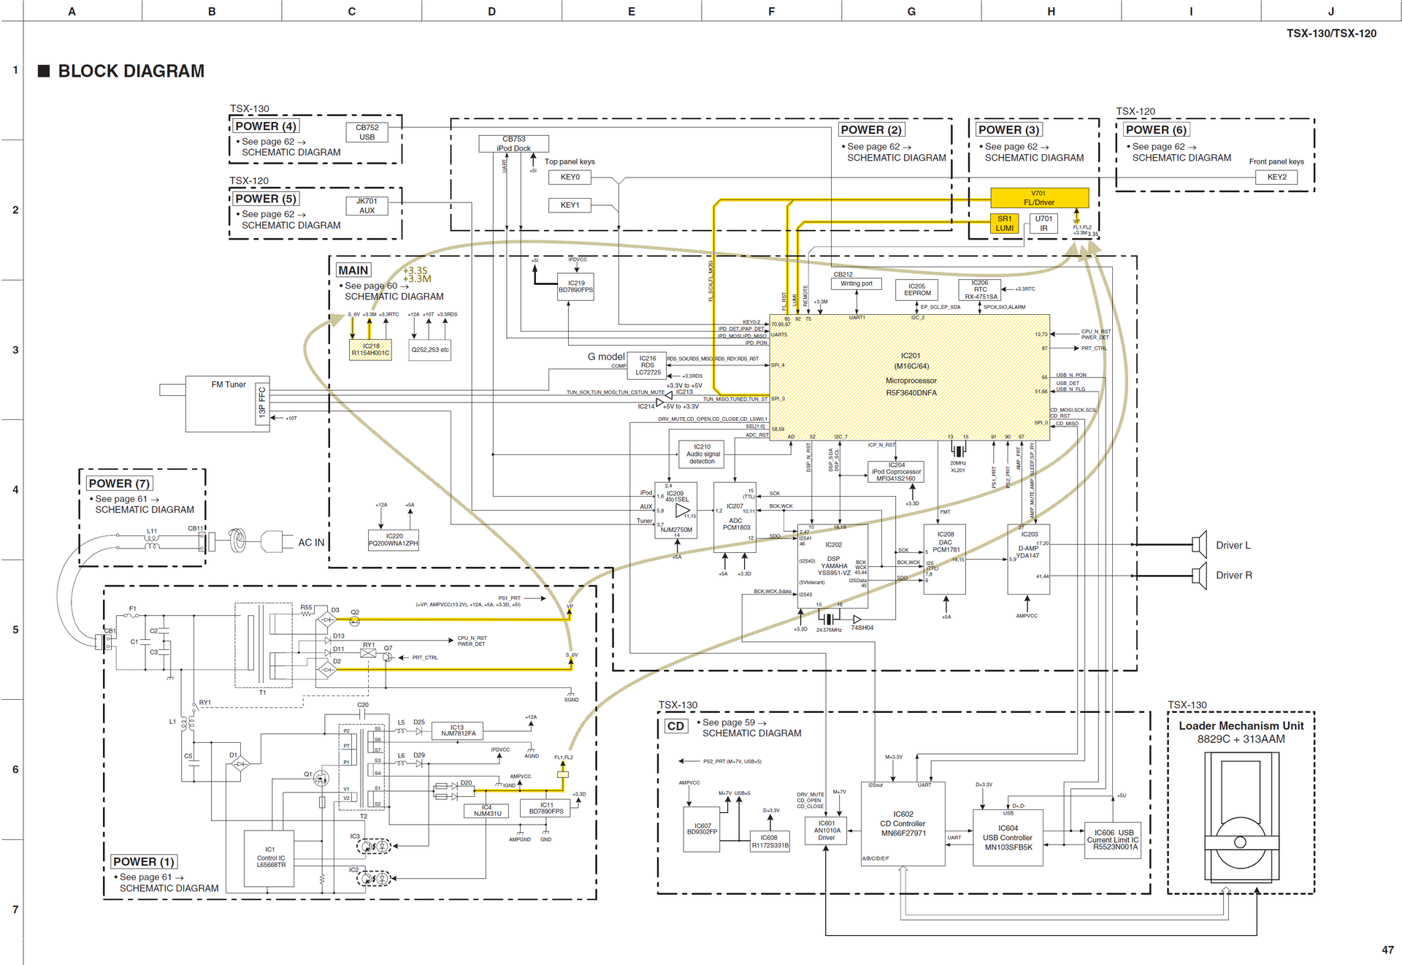Select the U701 IR block
The width and height of the screenshot is (1402, 965).
pyautogui.click(x=1043, y=224)
